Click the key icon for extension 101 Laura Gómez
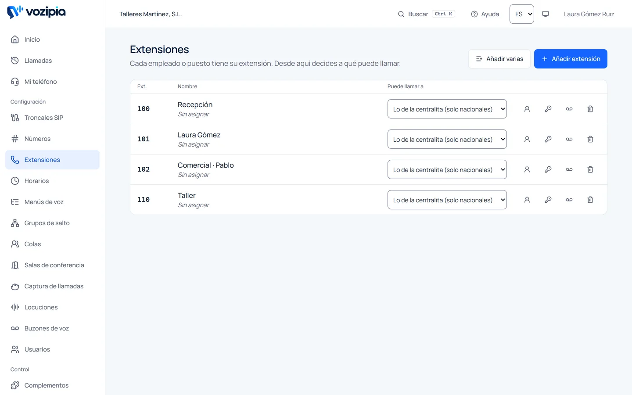The width and height of the screenshot is (632, 395). pos(548,139)
